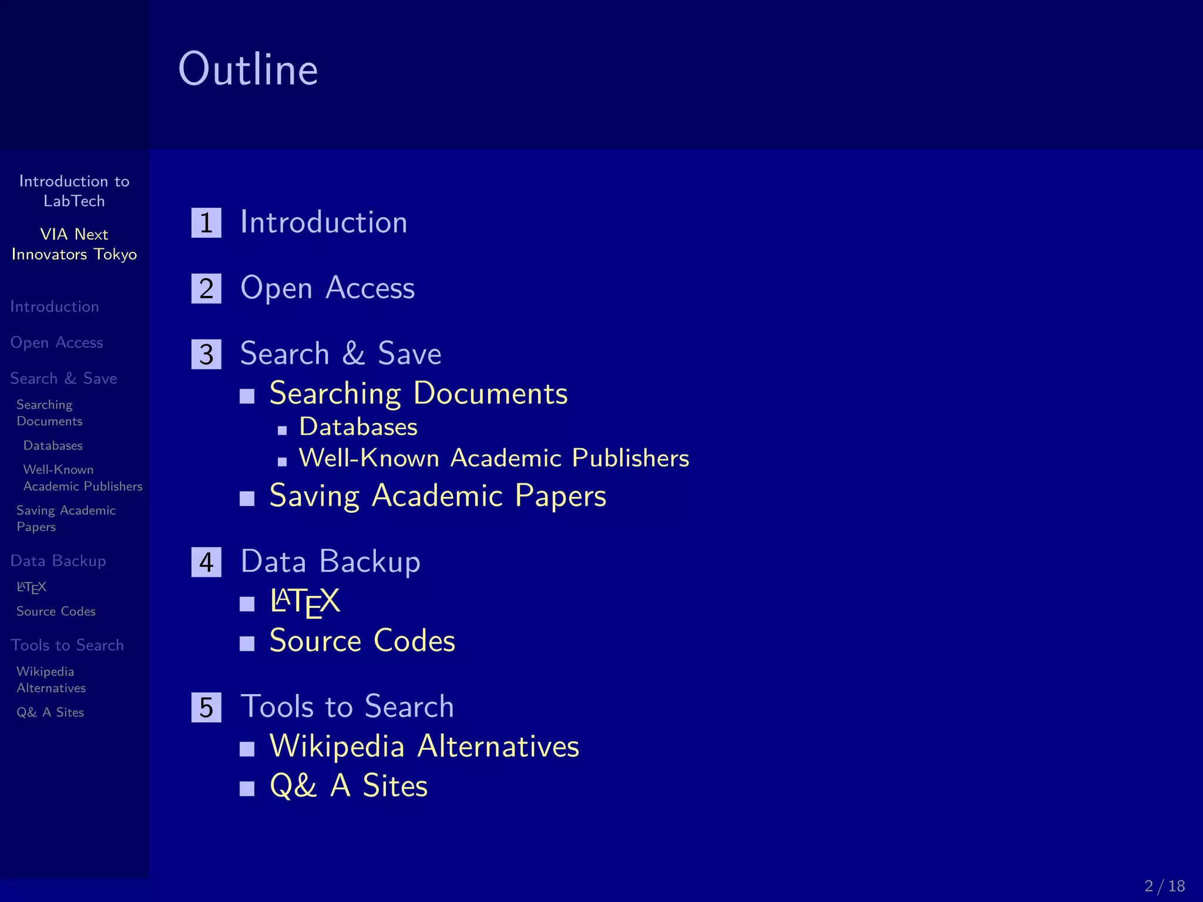Image resolution: width=1203 pixels, height=902 pixels.
Task: Jump to Saving Academic Papers subsection
Action: point(438,496)
